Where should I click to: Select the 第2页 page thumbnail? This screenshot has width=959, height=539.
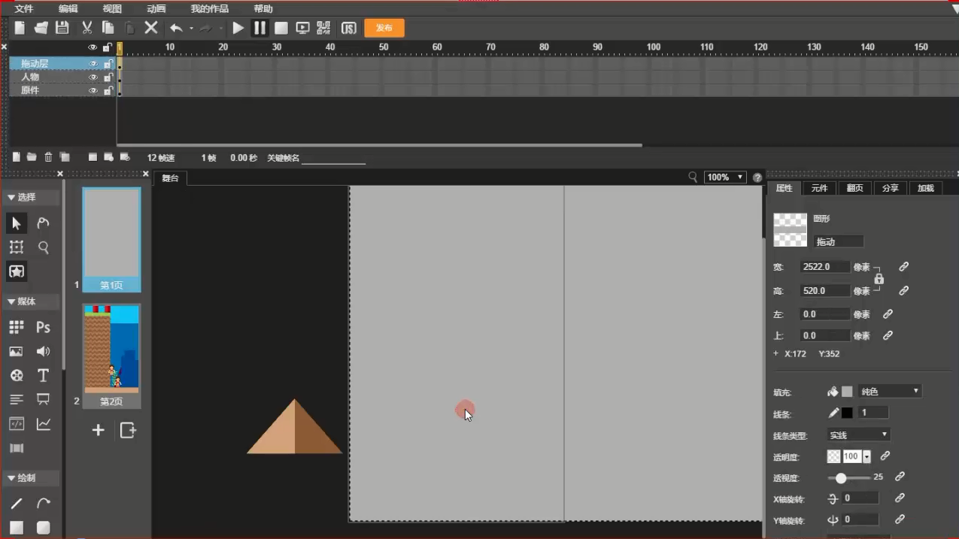point(111,356)
